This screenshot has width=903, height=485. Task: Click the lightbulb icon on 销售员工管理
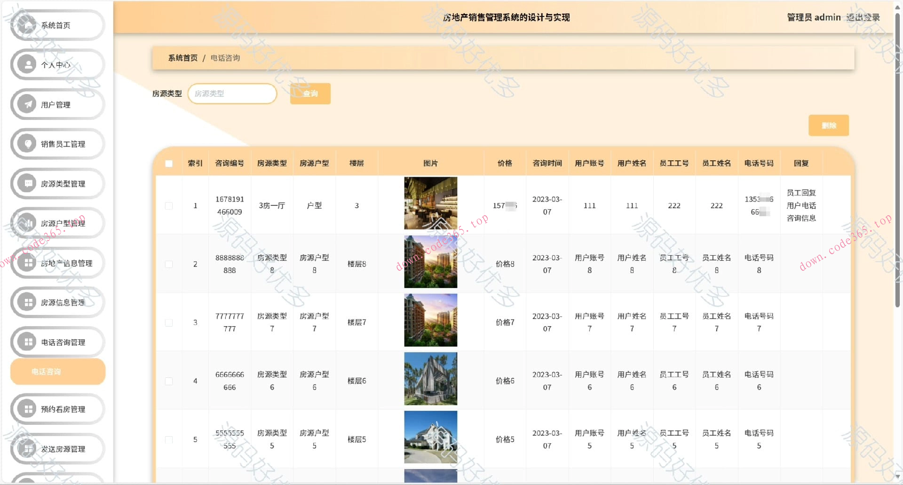[x=27, y=144]
